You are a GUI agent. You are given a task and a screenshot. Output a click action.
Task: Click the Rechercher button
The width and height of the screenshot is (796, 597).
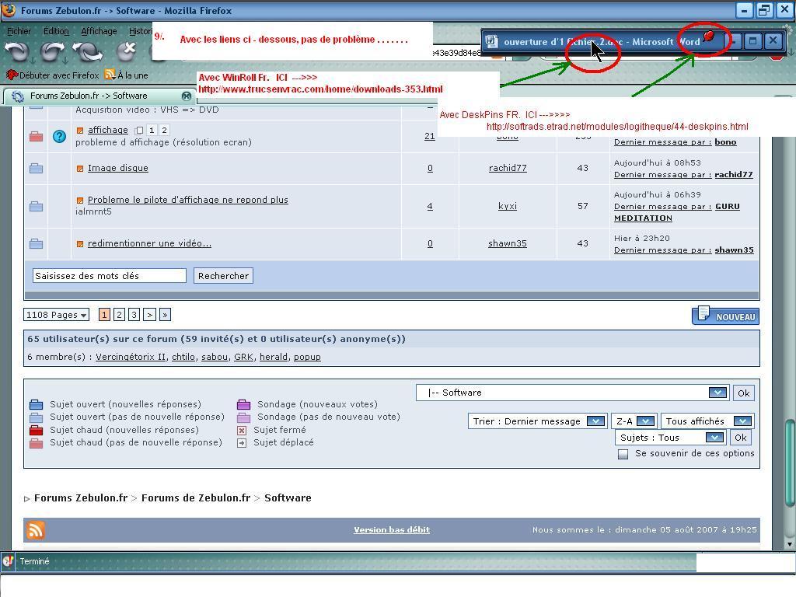coord(223,276)
